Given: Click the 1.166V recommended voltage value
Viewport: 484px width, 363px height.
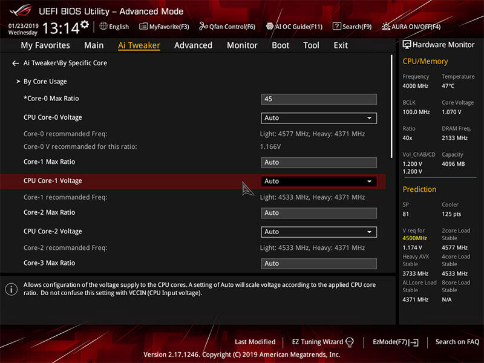Looking at the screenshot, I should coord(270,146).
